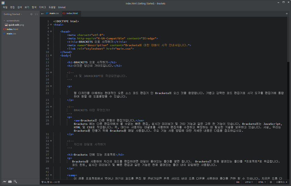Click the em tag text on line 29

coord(109,120)
